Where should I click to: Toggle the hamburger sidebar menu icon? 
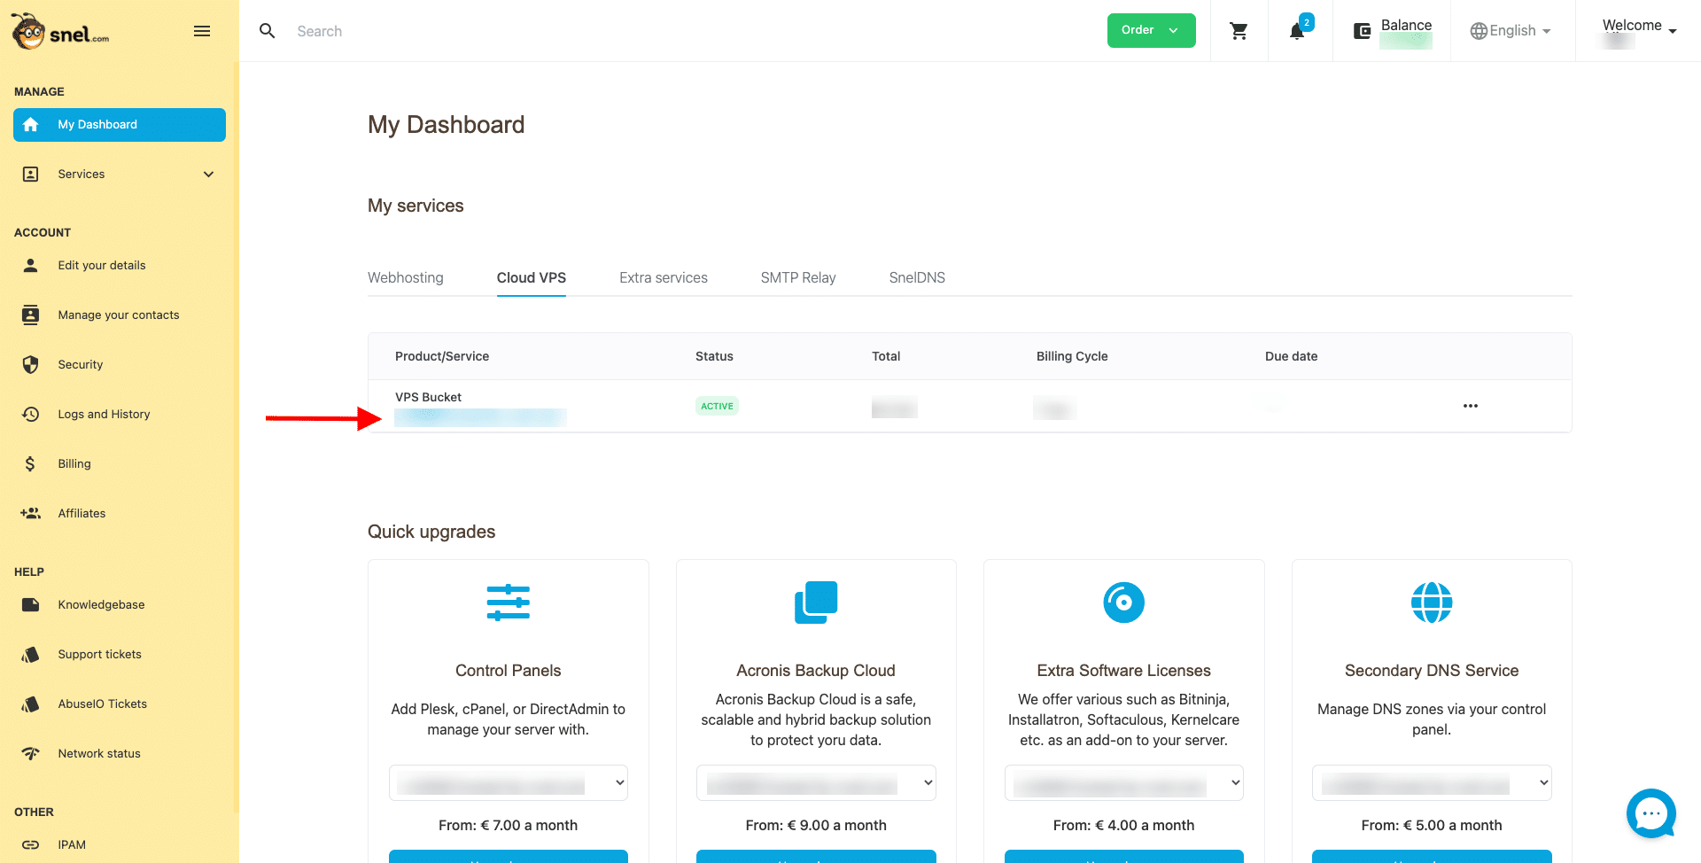[202, 31]
